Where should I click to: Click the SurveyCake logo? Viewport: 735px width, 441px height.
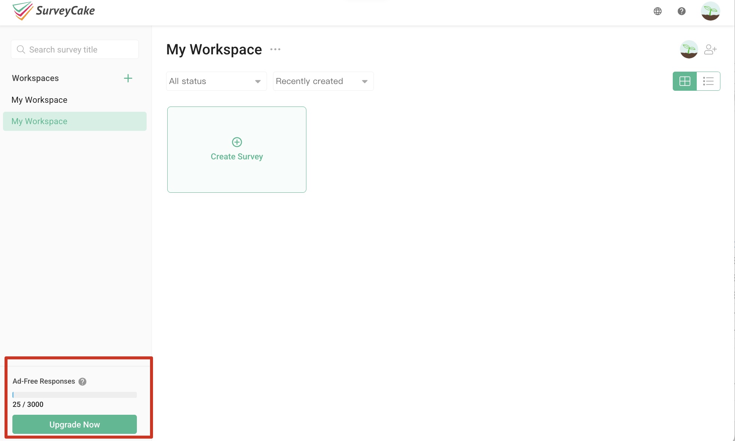tap(53, 11)
